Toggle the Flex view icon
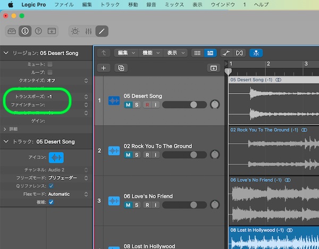 tap(239, 53)
